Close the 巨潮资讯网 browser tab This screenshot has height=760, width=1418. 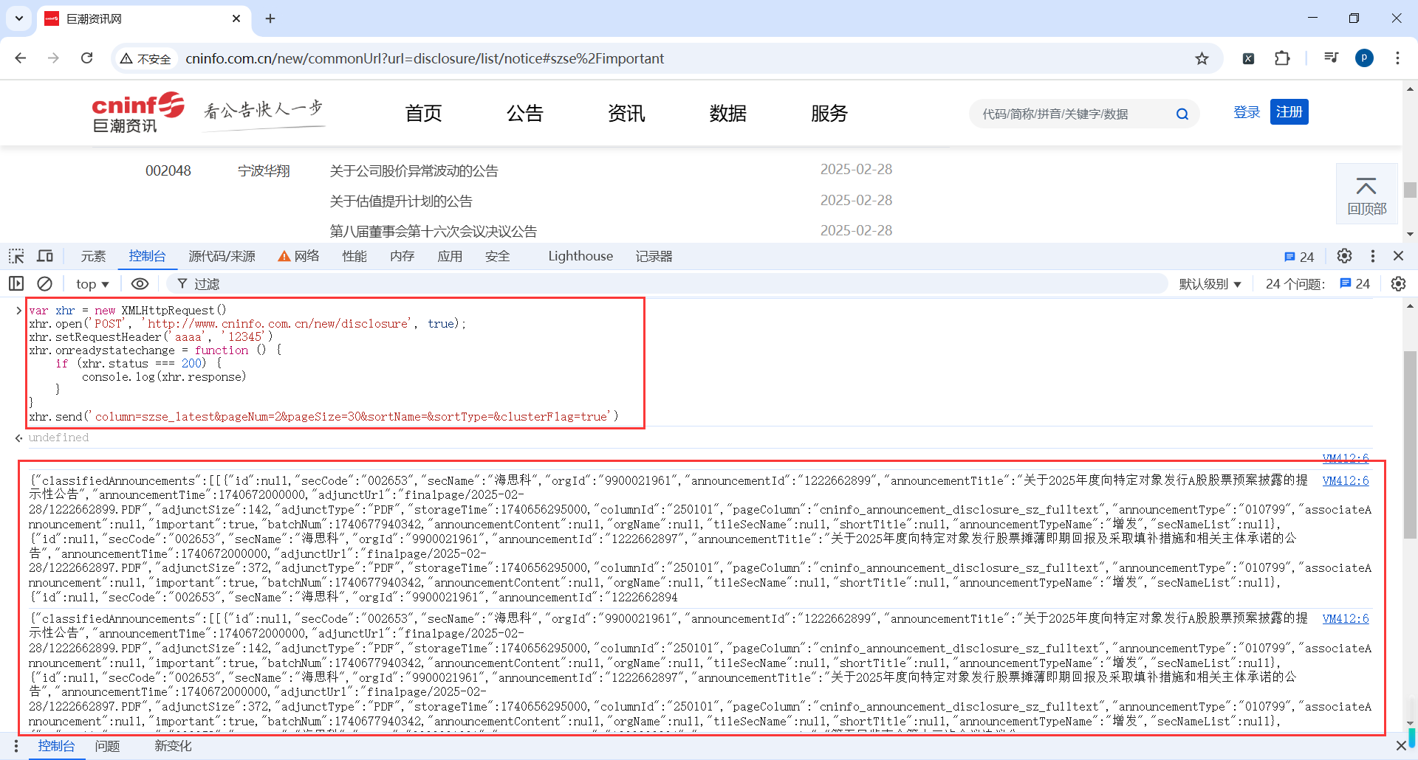point(236,18)
